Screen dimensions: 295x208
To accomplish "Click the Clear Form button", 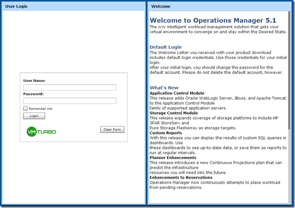I will pos(112,129).
